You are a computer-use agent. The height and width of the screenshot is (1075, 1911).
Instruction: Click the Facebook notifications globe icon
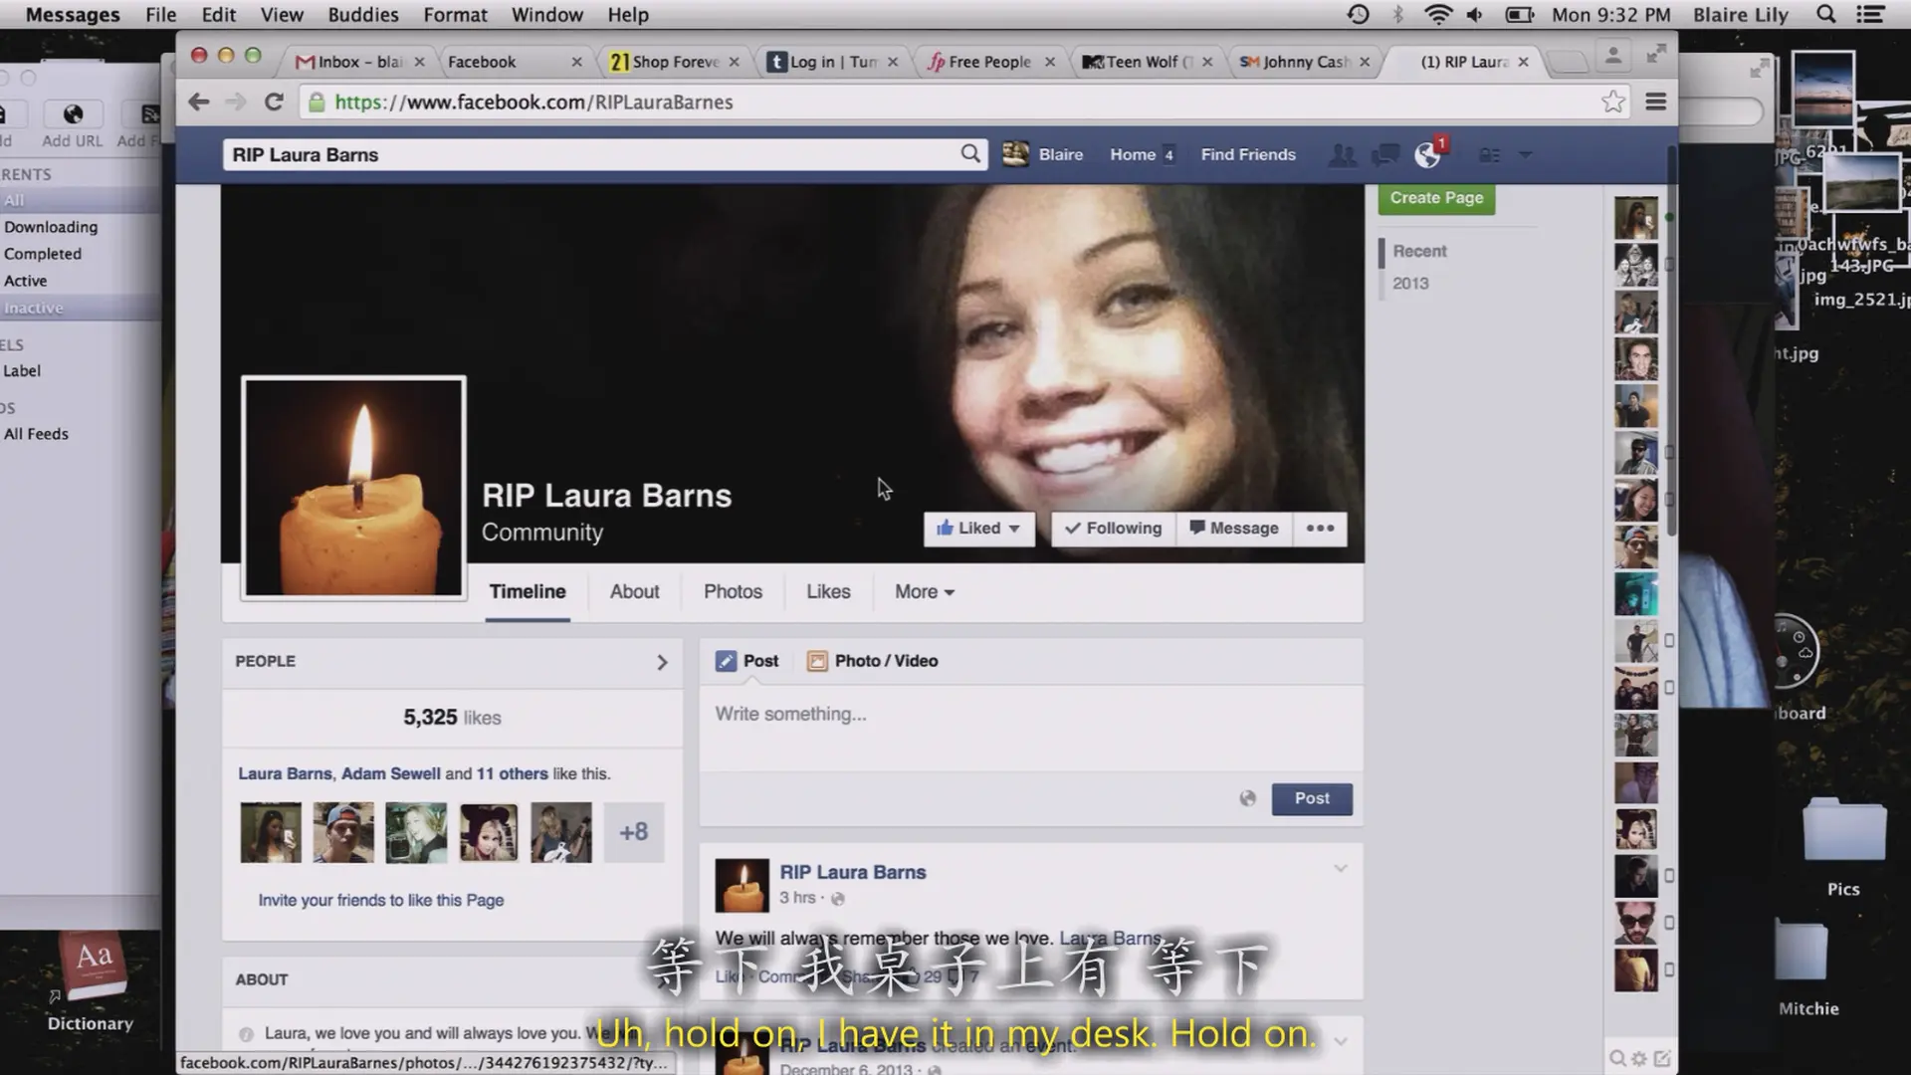1427,155
